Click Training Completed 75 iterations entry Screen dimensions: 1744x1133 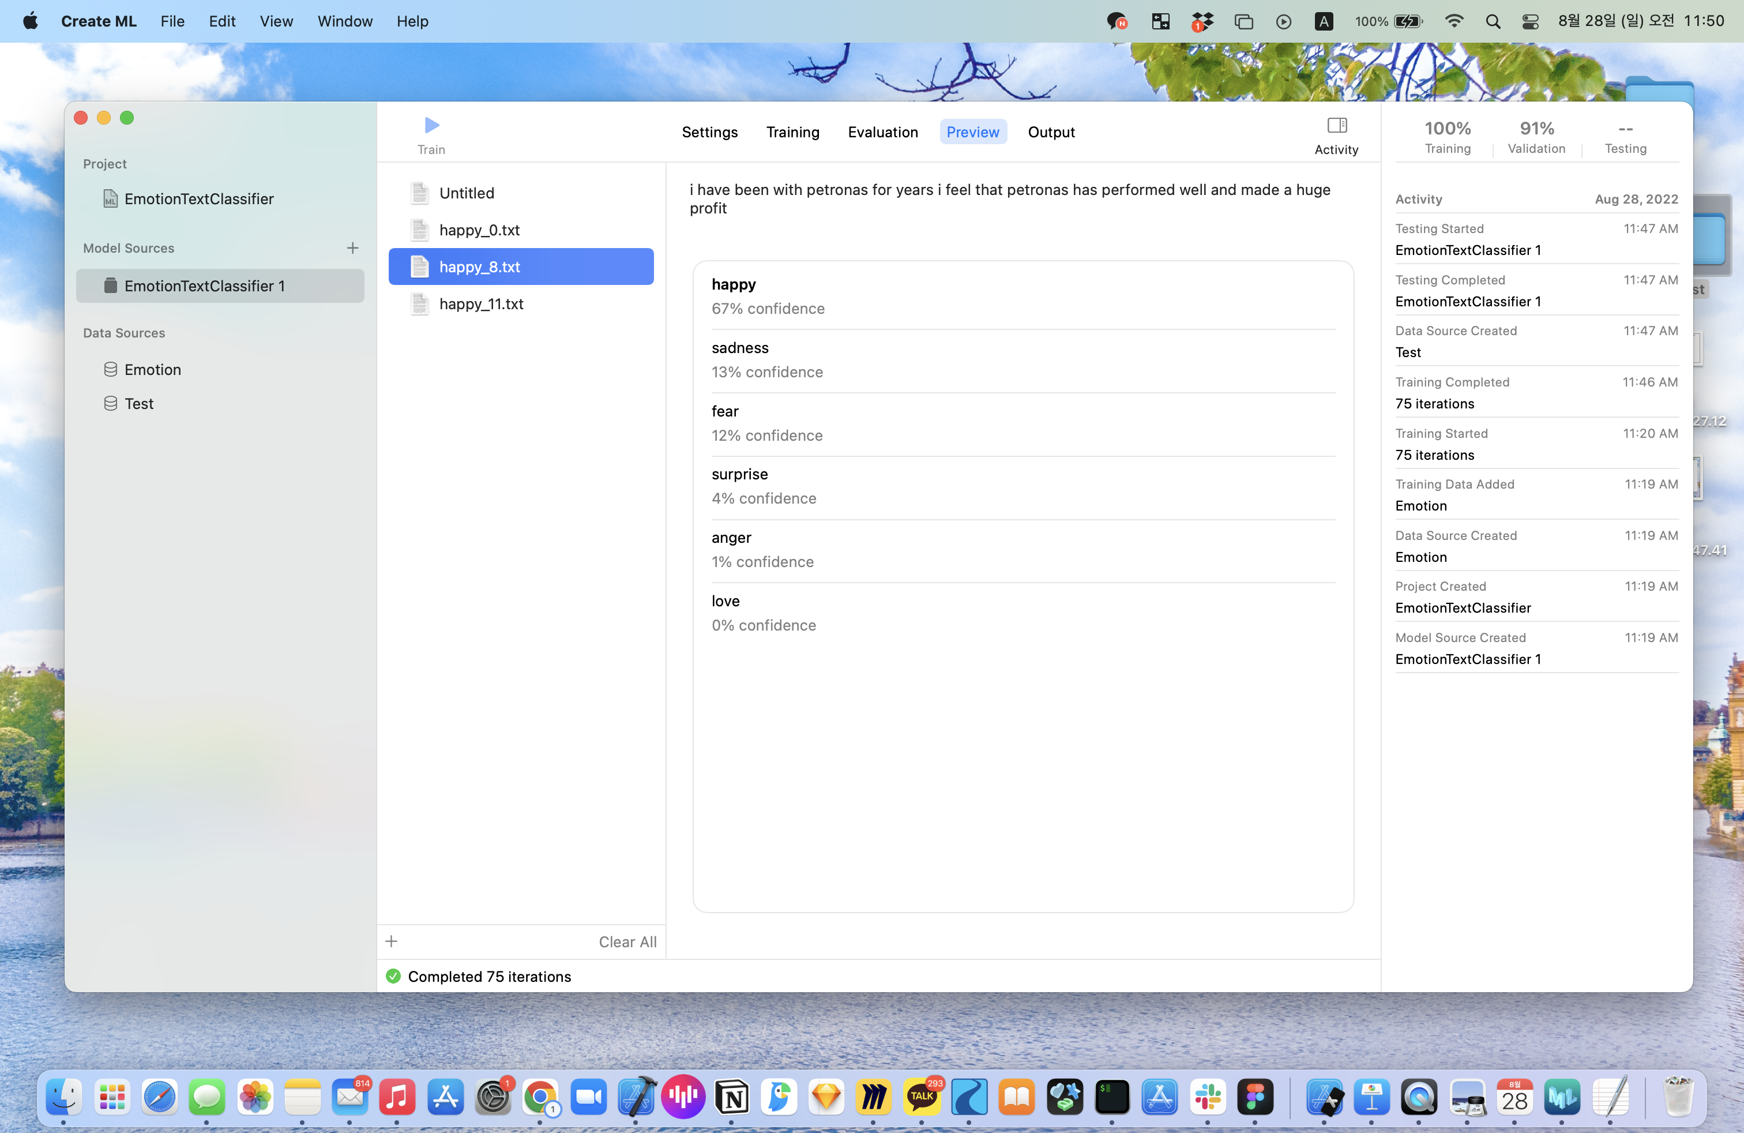coord(1536,393)
